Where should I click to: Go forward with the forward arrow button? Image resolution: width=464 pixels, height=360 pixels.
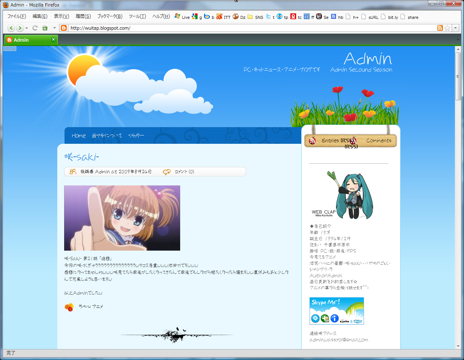(20, 28)
